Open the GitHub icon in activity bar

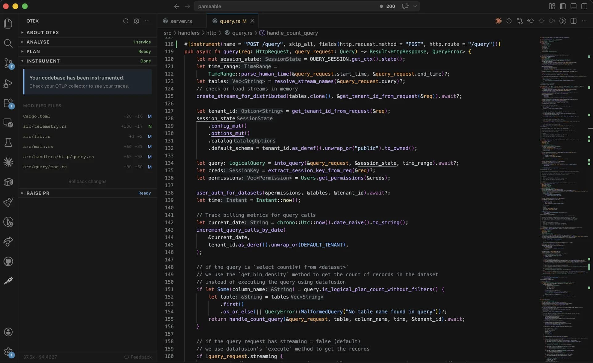(x=8, y=262)
